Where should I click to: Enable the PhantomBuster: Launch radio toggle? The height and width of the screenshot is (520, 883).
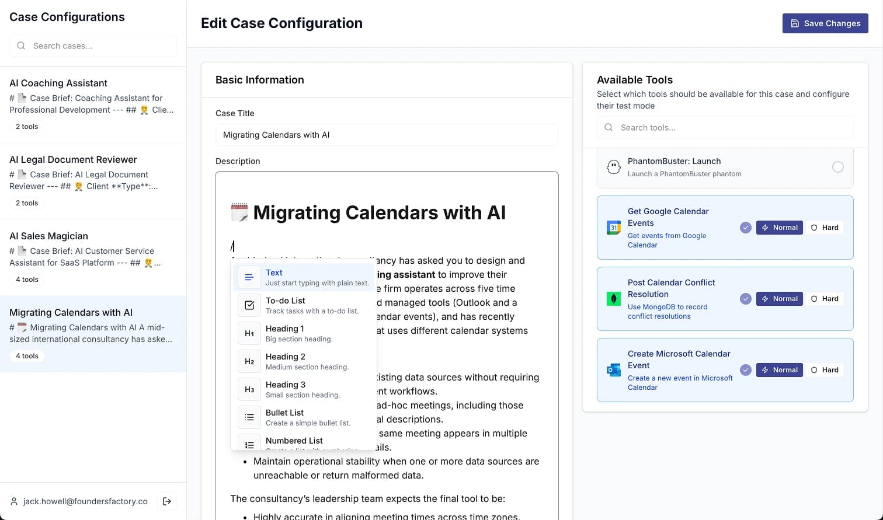(839, 167)
